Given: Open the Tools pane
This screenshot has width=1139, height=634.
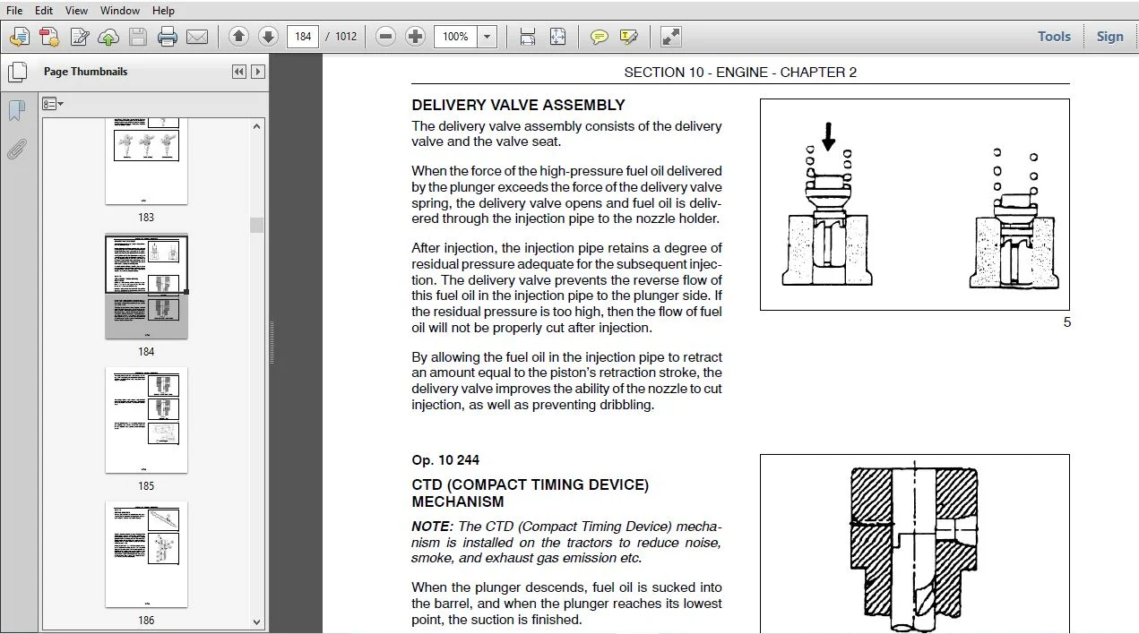Looking at the screenshot, I should click(x=1054, y=37).
